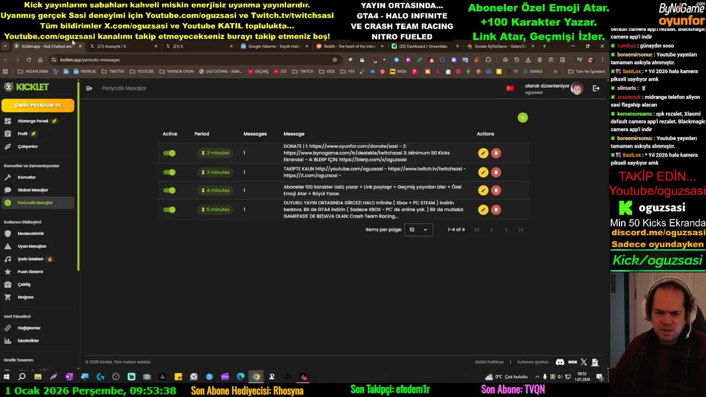Edit the TAKİPTE KALIN message
This screenshot has height=397, width=706.
pyautogui.click(x=483, y=173)
